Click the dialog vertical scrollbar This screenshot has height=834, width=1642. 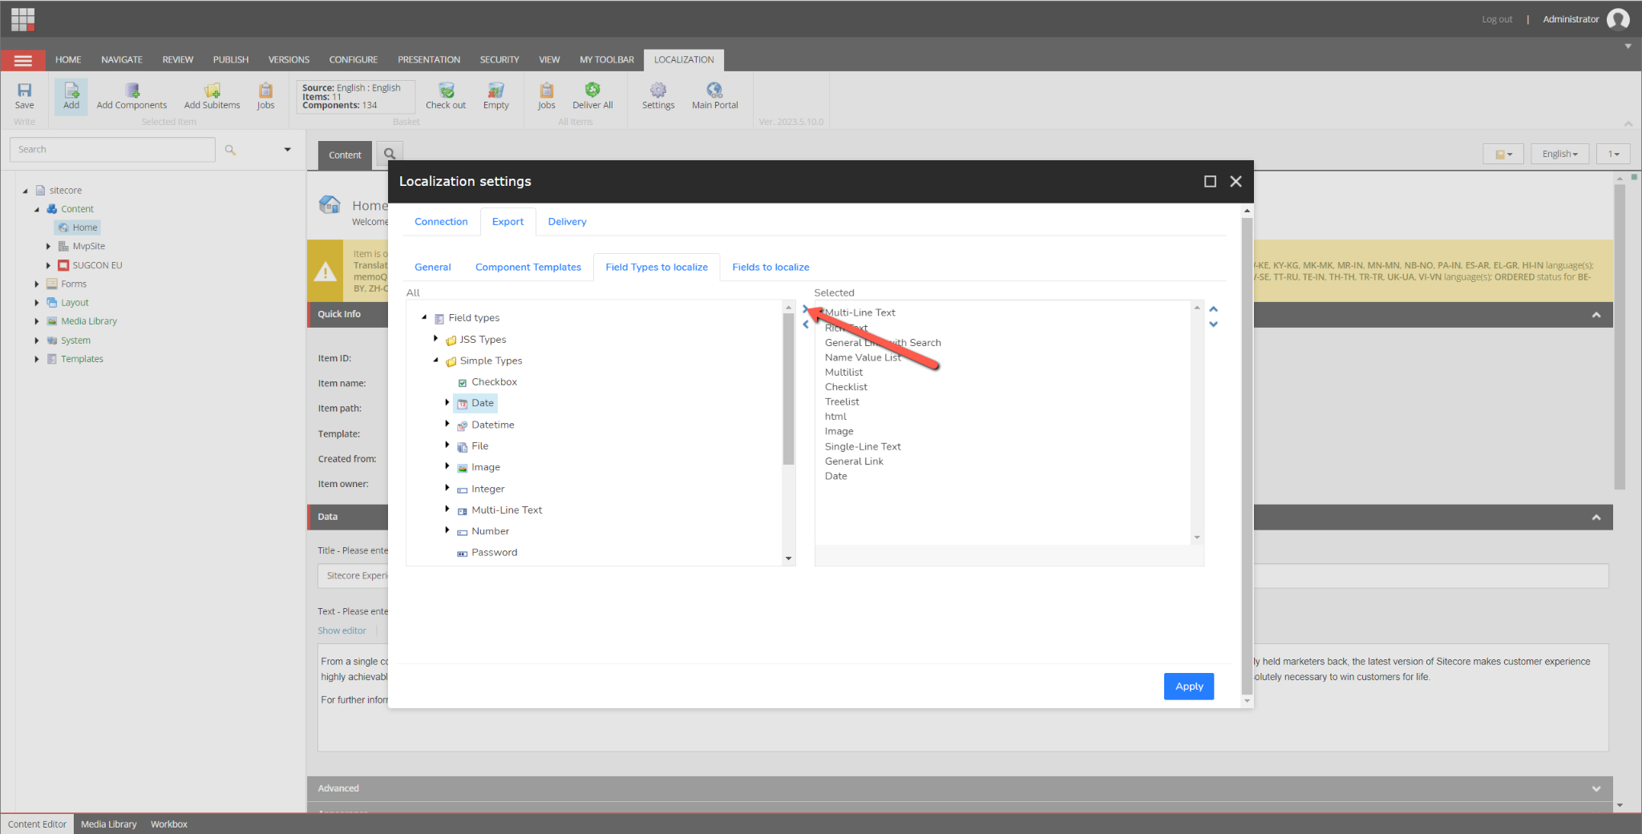pos(1247,457)
